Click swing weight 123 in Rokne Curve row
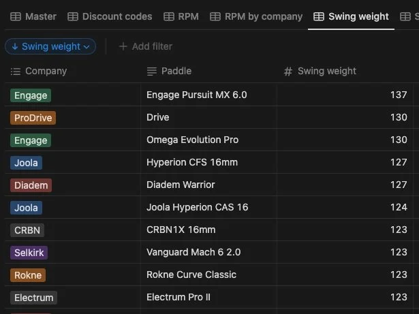Screen dimensions: 419x314 tap(399, 274)
